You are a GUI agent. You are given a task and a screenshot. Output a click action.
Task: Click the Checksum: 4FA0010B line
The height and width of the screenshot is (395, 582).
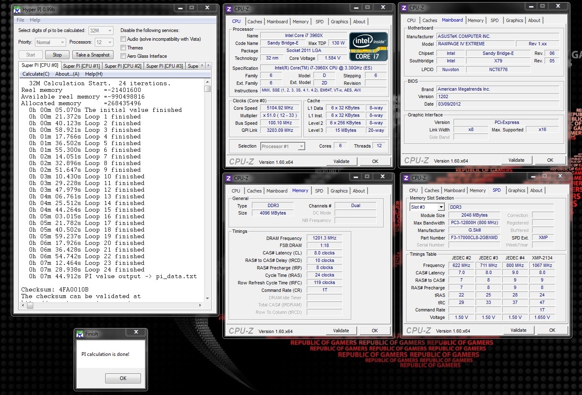click(55, 289)
